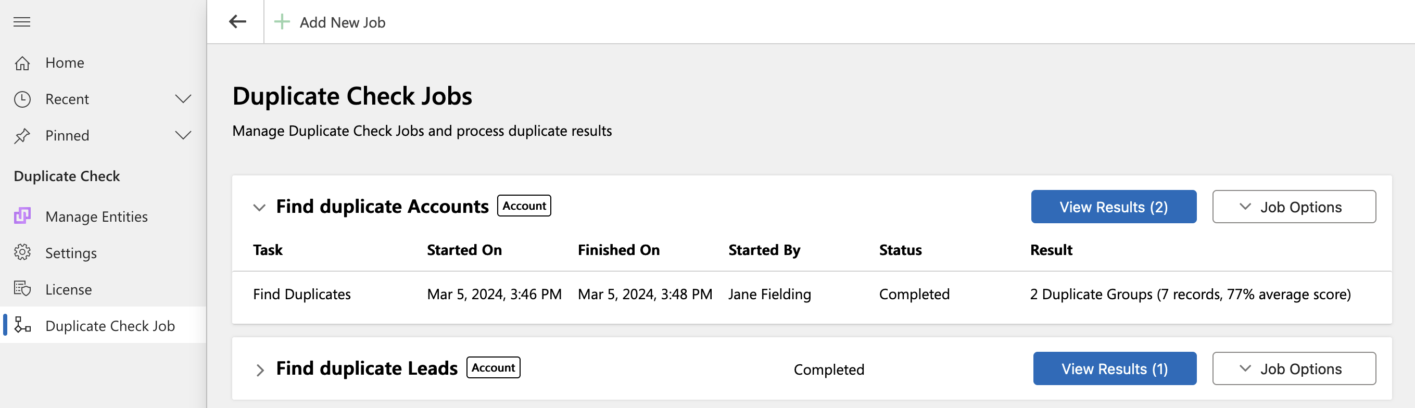Image resolution: width=1415 pixels, height=408 pixels.
Task: Click the Home house icon
Action: pos(22,63)
